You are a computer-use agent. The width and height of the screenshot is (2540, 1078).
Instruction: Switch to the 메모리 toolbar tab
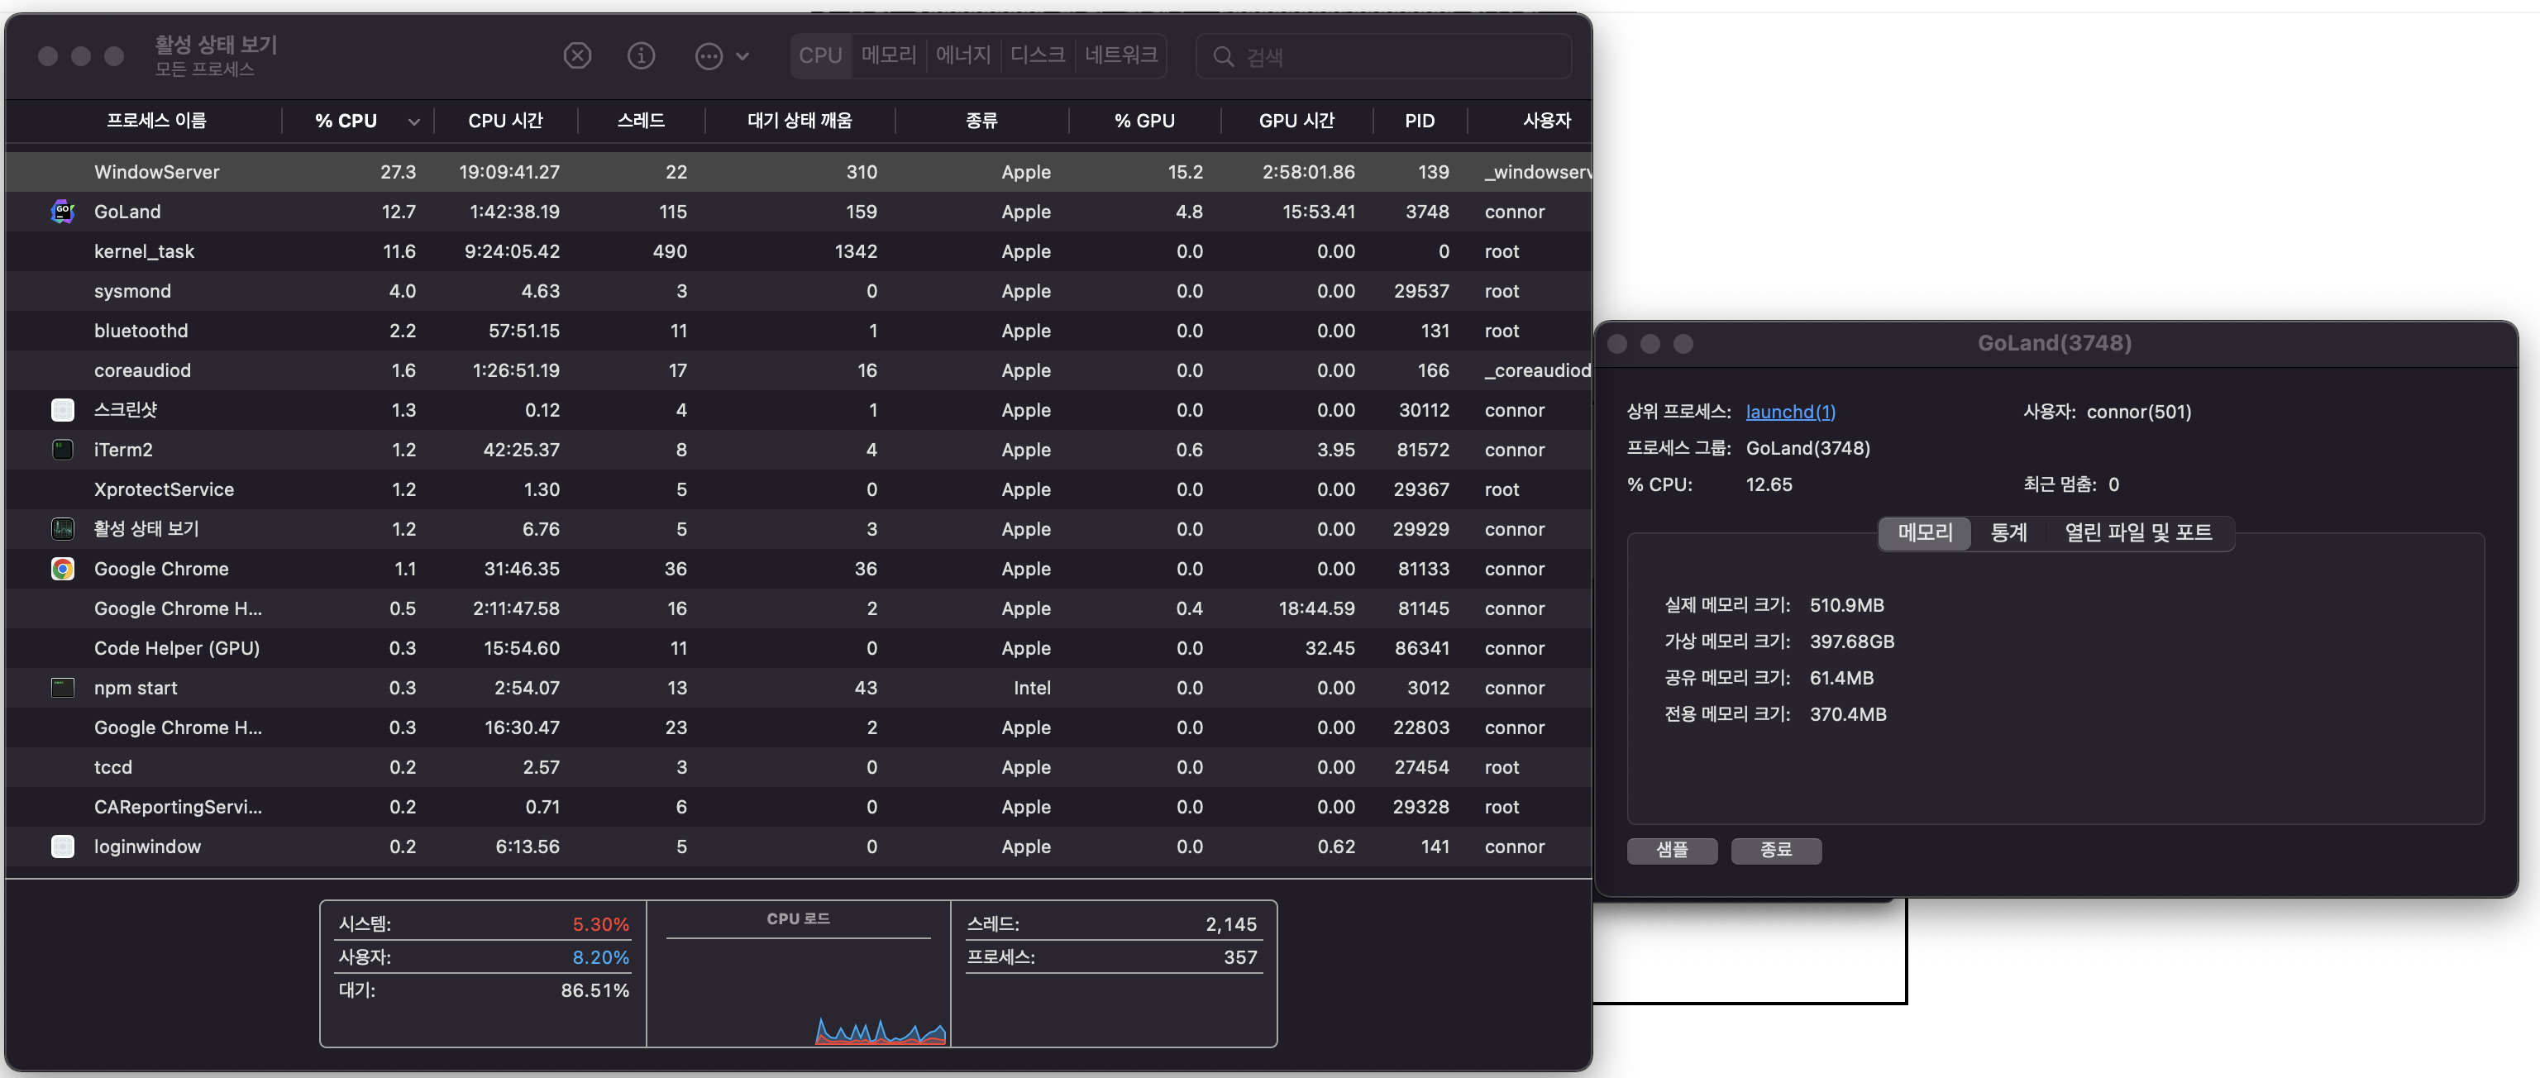tap(888, 55)
